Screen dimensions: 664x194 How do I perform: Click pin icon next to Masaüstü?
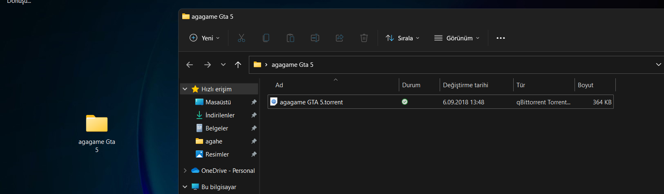pos(254,102)
